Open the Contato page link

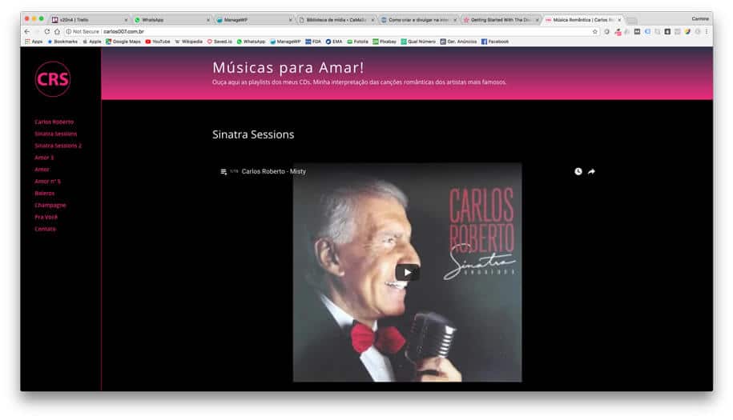click(x=46, y=229)
